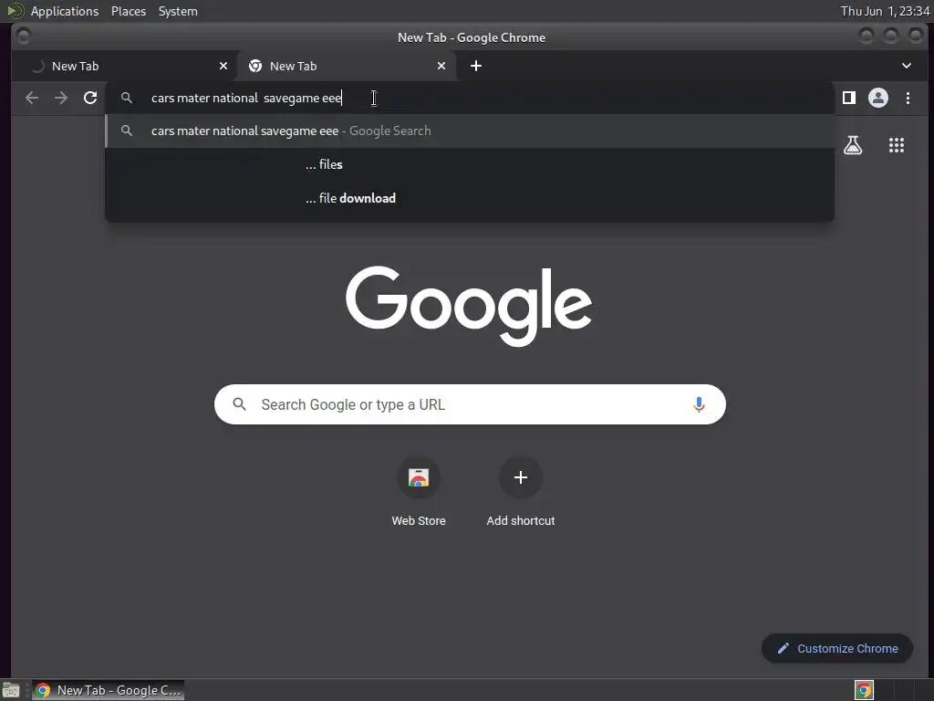Close the first New Tab
This screenshot has height=701, width=934.
pos(223,66)
